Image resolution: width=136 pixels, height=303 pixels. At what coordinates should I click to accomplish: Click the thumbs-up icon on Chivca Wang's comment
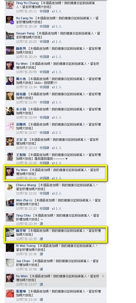coord(54,193)
